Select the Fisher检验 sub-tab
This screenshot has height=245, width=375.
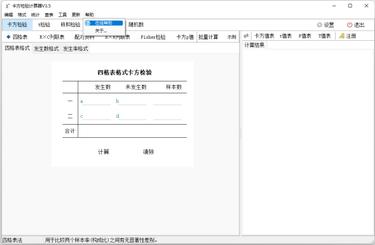153,37
